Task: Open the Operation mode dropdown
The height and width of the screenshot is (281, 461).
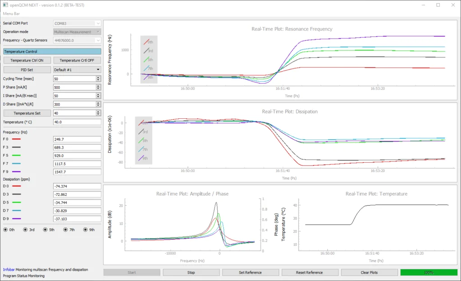Action: point(77,32)
